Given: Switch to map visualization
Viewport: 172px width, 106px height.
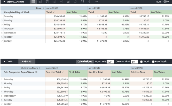Looking at the screenshot, I should (x=82, y=2).
